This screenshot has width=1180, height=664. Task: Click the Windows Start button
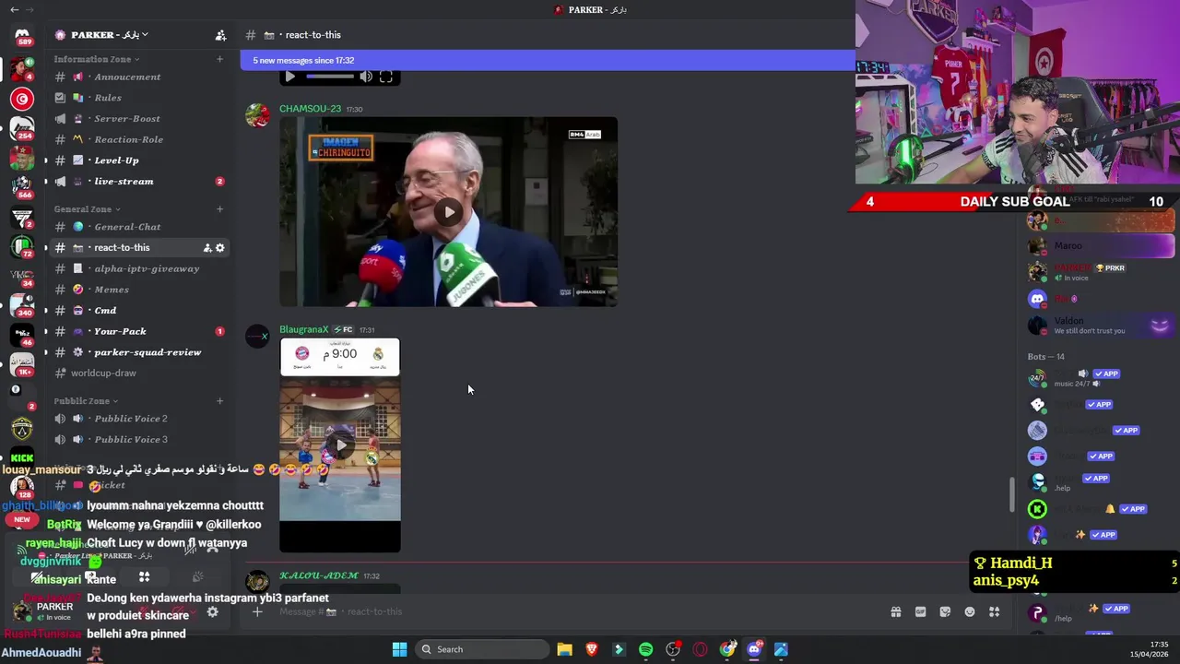point(399,649)
